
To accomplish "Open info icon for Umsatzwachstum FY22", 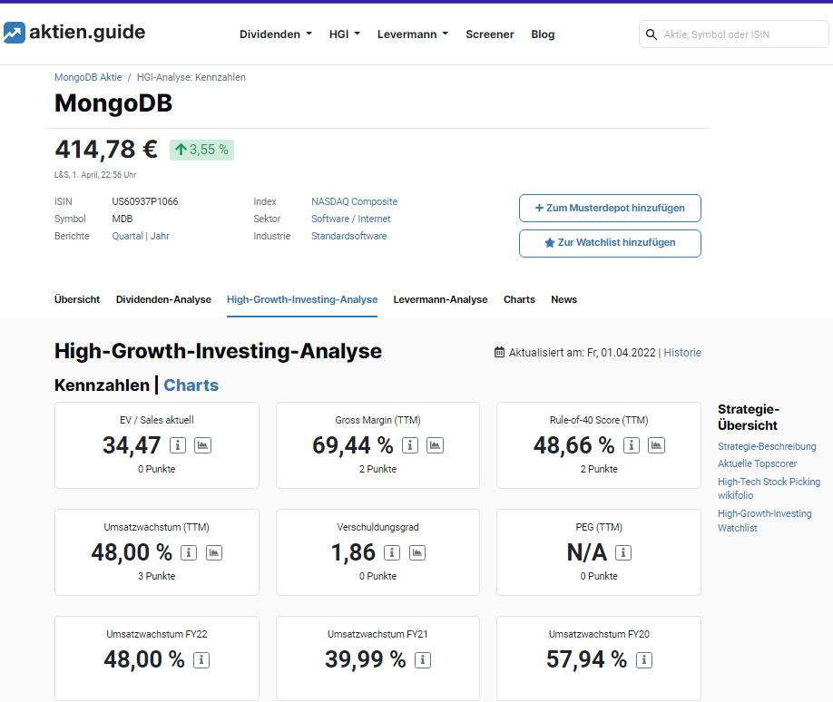I will click(201, 660).
